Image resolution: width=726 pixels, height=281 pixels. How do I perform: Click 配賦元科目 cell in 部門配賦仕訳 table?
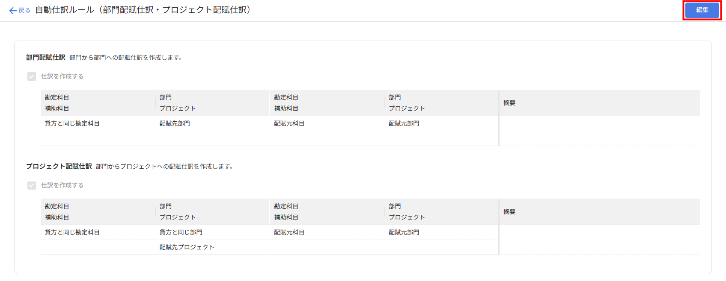tap(289, 123)
